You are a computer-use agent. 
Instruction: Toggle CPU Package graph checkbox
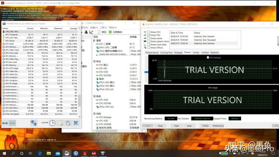(208, 57)
